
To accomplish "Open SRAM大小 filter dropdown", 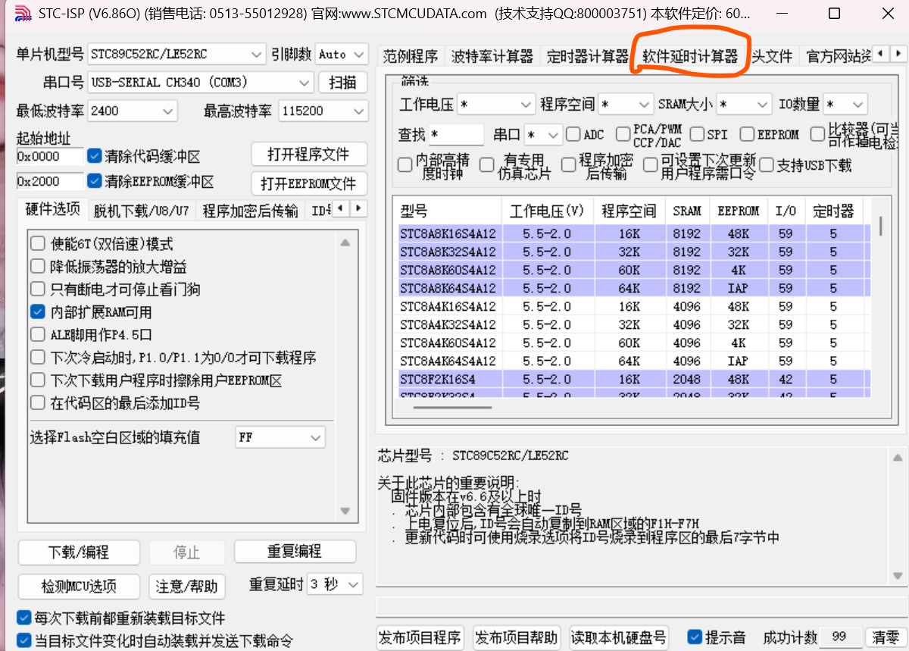I will pyautogui.click(x=744, y=104).
